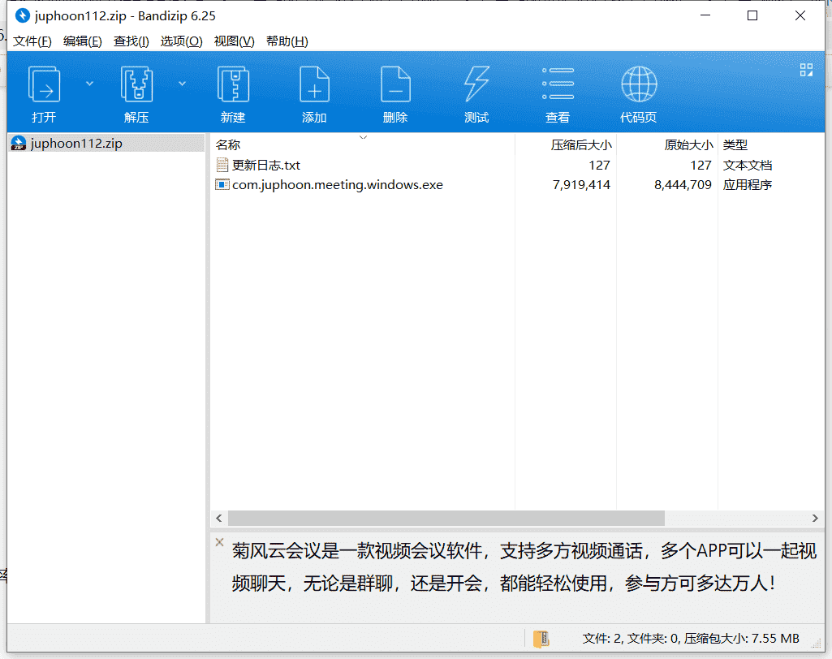832x659 pixels.
Task: Click the 文本文档 type cell
Action: coord(747,165)
